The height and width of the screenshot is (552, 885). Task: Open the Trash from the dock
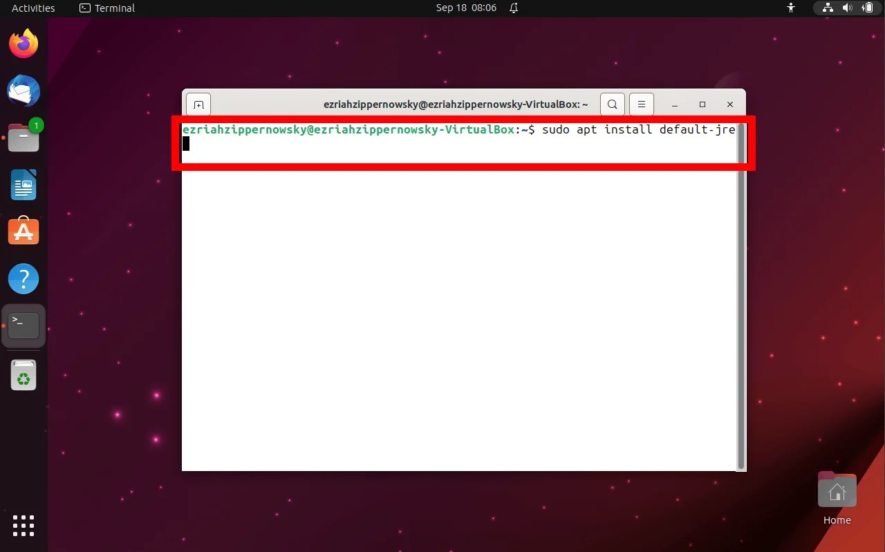point(24,375)
